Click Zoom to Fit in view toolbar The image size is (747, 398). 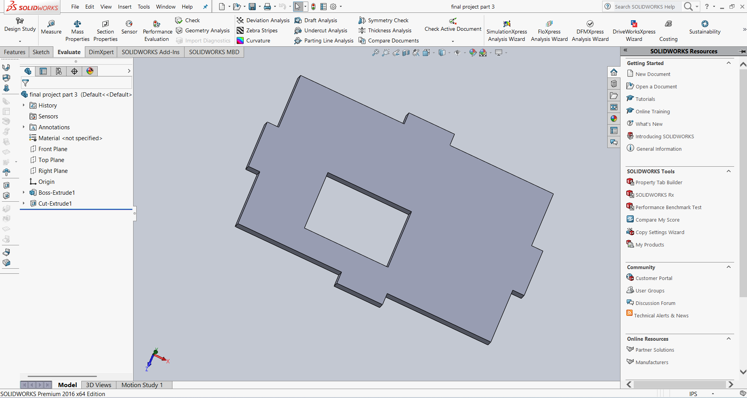[x=375, y=53]
